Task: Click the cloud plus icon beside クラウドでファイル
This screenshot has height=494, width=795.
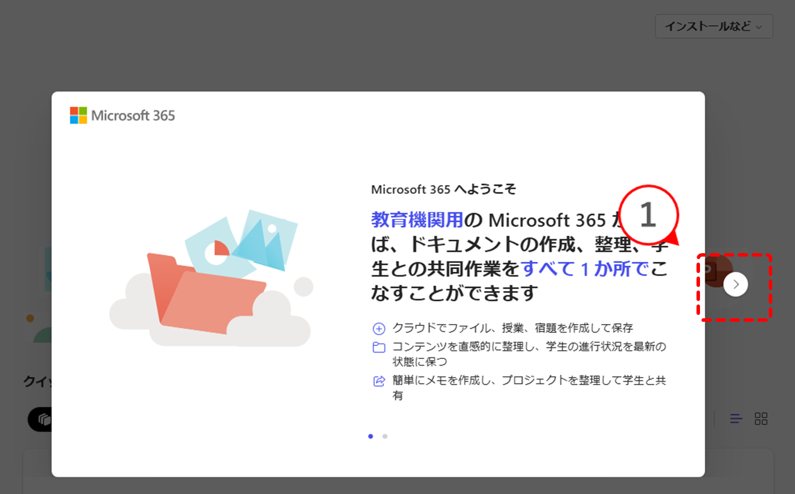Action: pyautogui.click(x=379, y=329)
